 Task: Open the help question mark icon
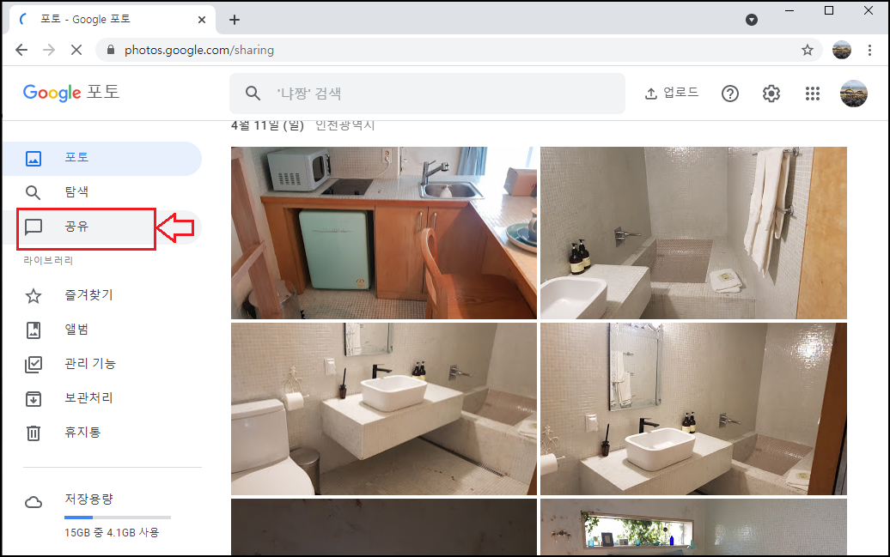(730, 94)
